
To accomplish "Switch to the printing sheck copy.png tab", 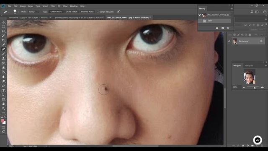I will click(x=79, y=18).
